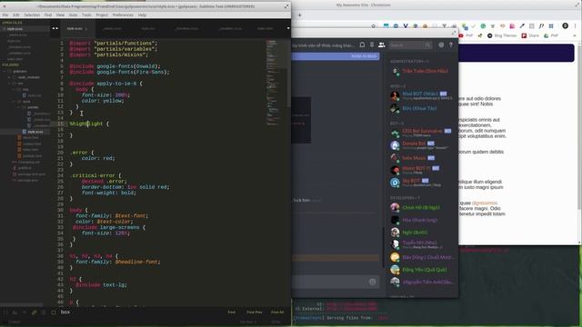Open the Preferences menu
The height and width of the screenshot is (327, 582).
click(x=123, y=15)
